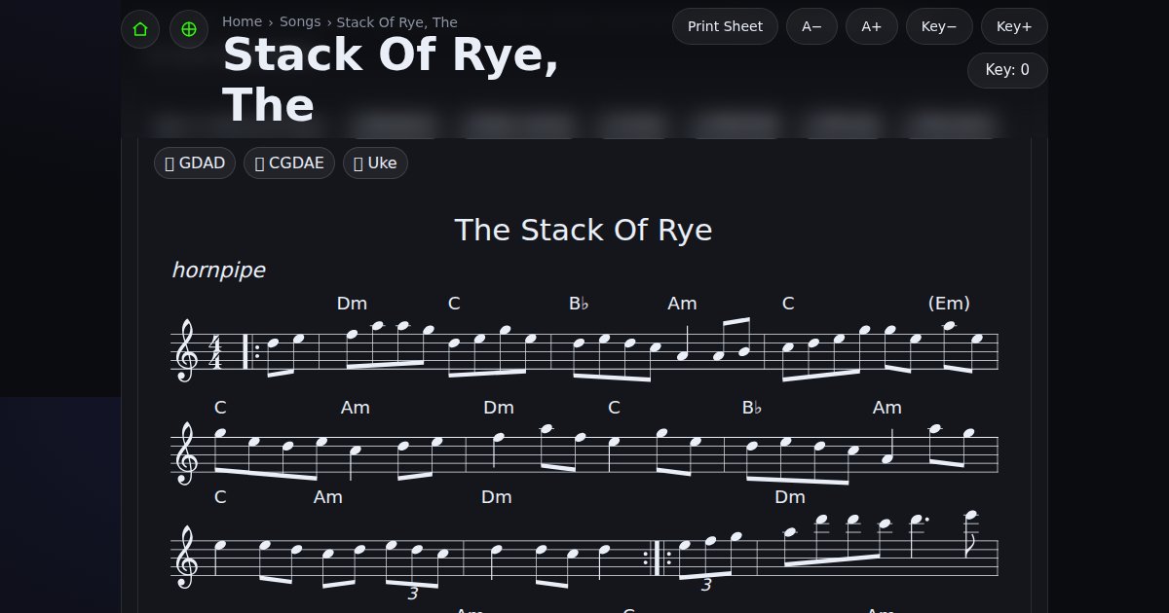Viewport: 1169px width, 613px height.
Task: Click the Print Sheet button
Action: click(725, 26)
